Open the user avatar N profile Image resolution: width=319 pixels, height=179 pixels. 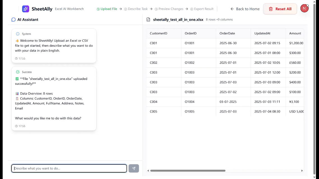coord(304,8)
